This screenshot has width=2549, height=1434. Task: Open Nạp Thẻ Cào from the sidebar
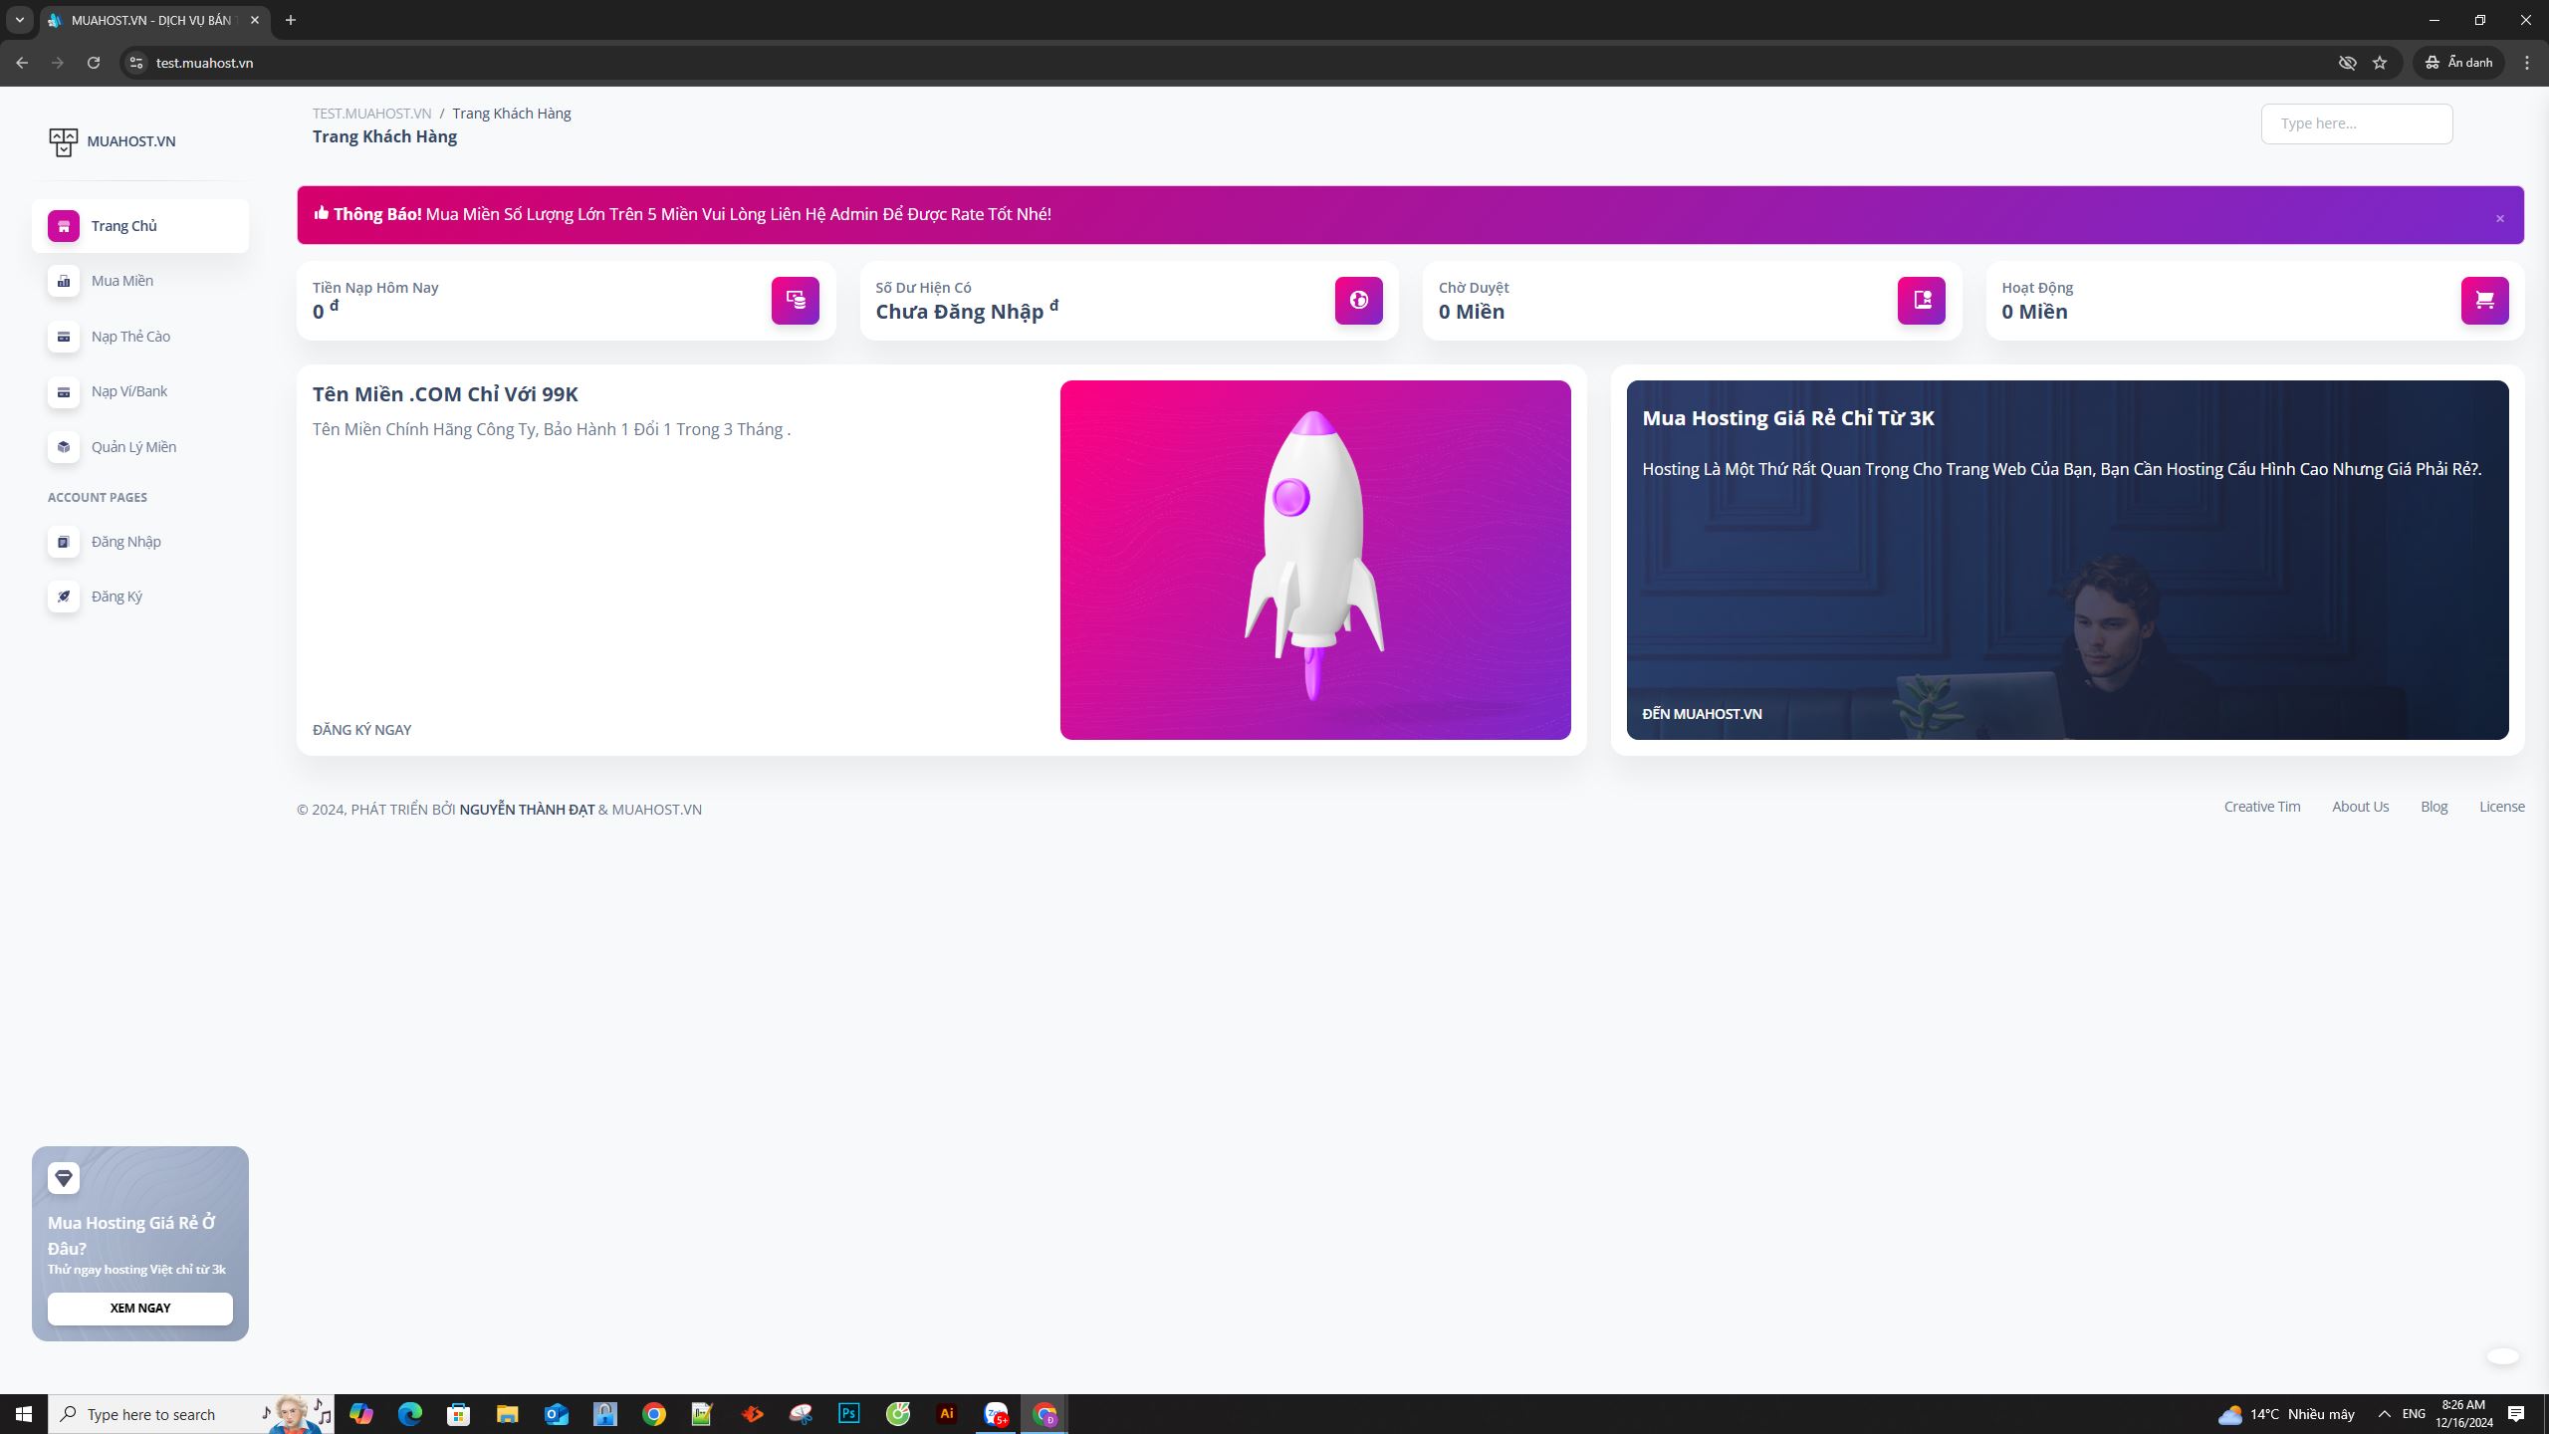(x=129, y=337)
